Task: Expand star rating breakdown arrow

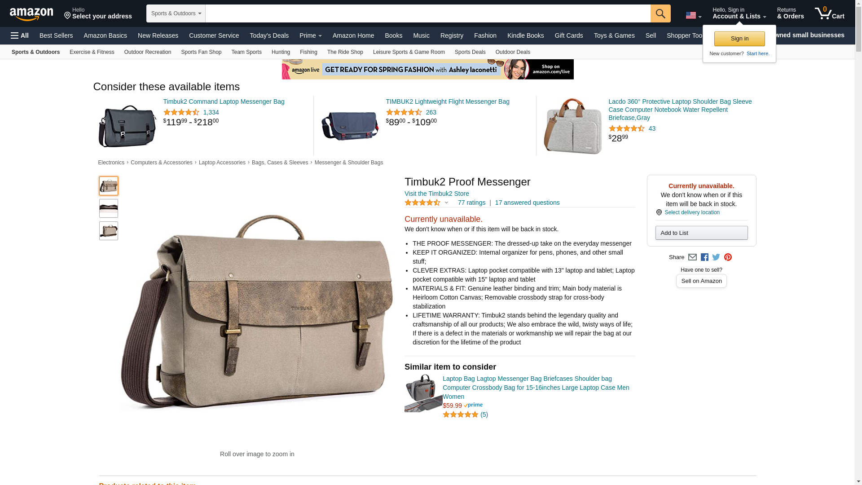Action: point(446,203)
